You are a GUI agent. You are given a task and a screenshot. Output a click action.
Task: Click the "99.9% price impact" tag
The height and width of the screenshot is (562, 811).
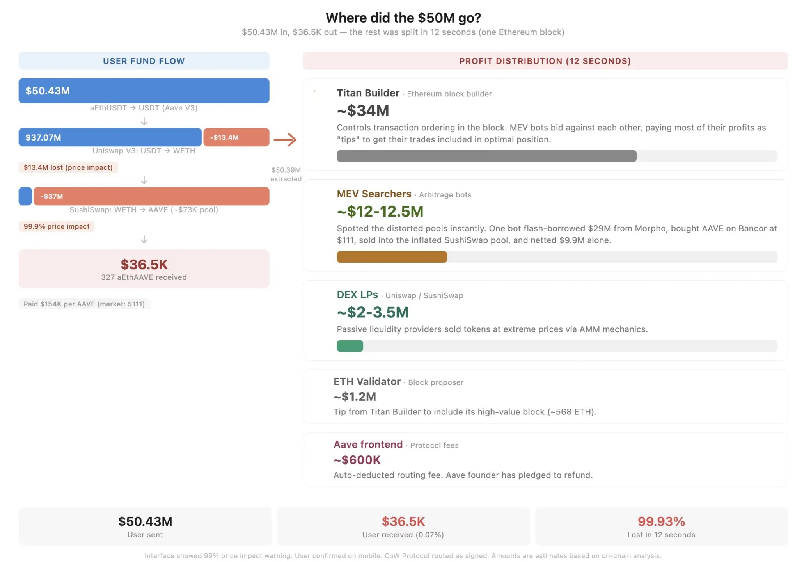click(x=57, y=226)
